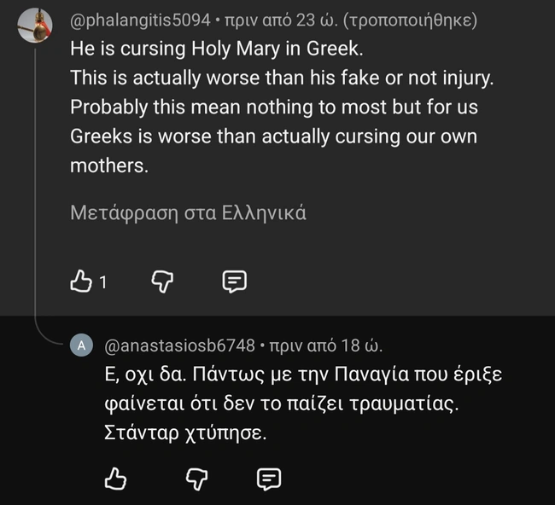555x505 pixels.
Task: Dislike the @phalangitis5094 comment
Action: coord(163,282)
